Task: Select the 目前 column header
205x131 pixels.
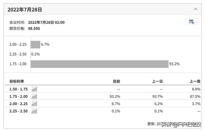Action: click(x=117, y=81)
